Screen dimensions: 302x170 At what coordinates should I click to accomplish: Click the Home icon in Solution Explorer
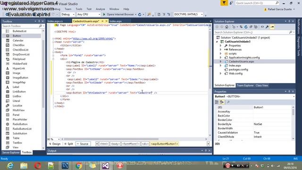(x=226, y=27)
